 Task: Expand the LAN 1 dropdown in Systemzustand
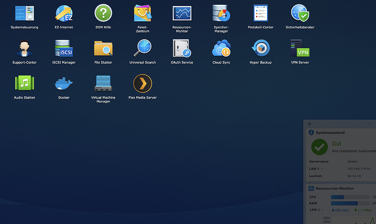click(x=322, y=169)
